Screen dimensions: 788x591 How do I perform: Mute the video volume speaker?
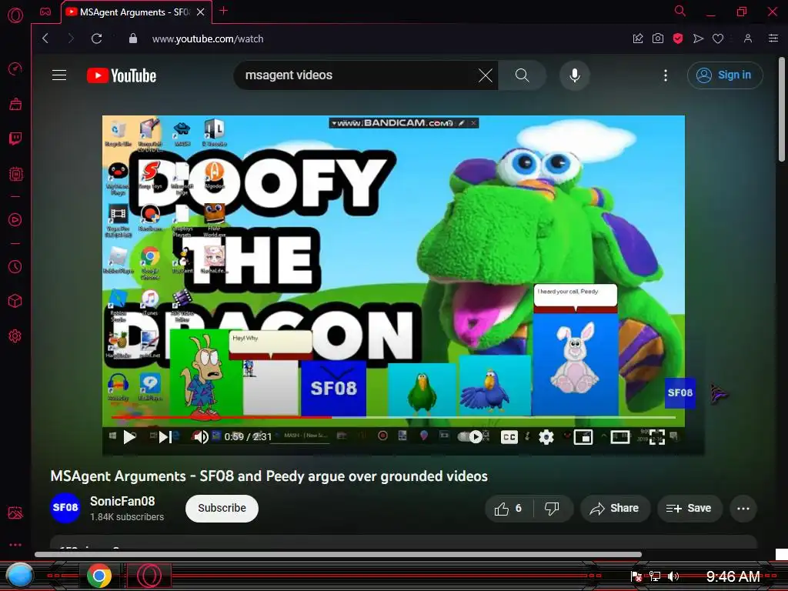pyautogui.click(x=201, y=437)
